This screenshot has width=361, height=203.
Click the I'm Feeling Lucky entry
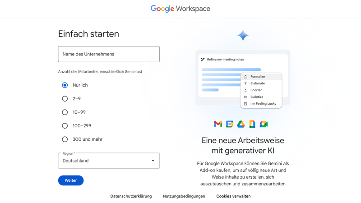pyautogui.click(x=261, y=104)
